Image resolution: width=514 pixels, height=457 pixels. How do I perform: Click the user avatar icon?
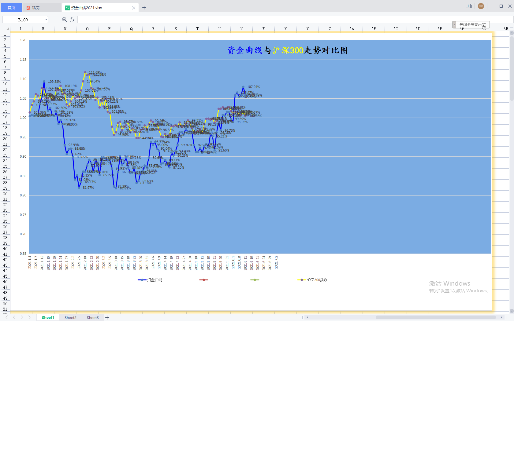(x=481, y=6)
